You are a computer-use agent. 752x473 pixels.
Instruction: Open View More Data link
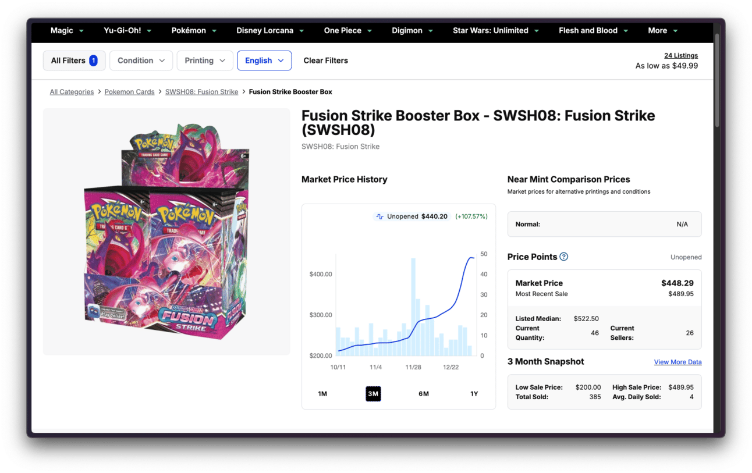[x=677, y=362]
